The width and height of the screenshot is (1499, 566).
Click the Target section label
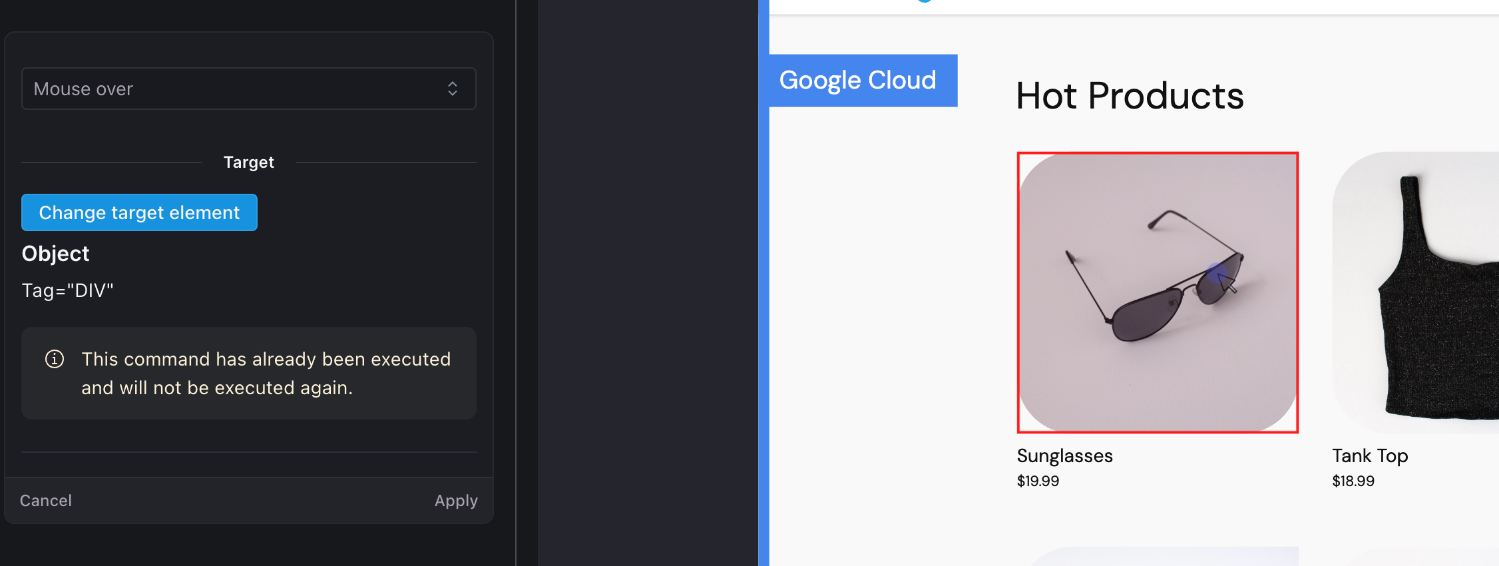[248, 162]
